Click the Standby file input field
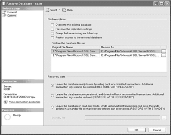The width and height of the screenshot is (171, 135). (x=122, y=118)
